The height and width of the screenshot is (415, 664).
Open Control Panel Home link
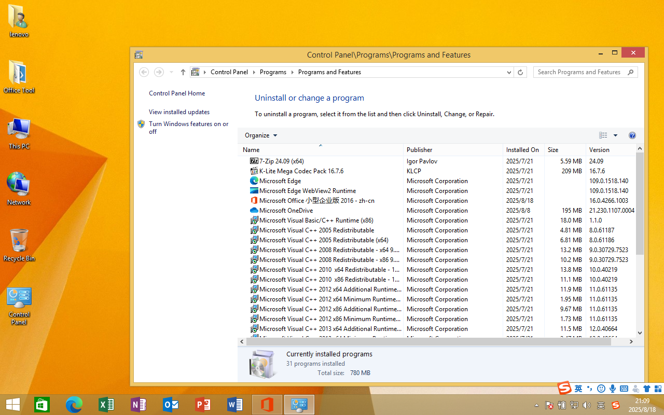(x=177, y=93)
